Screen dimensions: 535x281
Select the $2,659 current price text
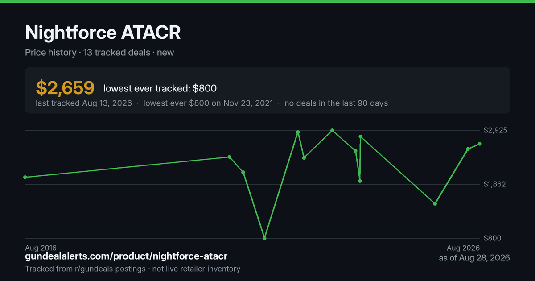tap(65, 88)
